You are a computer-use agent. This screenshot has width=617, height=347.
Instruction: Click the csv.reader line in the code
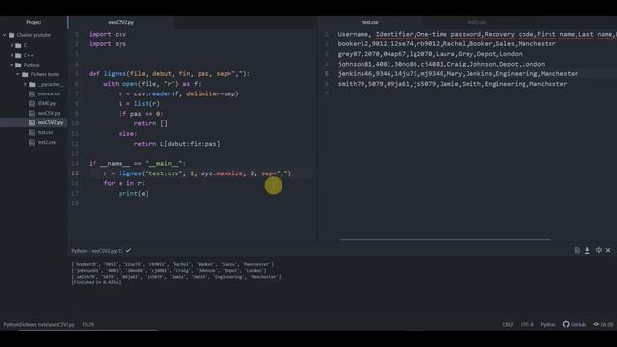[x=178, y=94]
